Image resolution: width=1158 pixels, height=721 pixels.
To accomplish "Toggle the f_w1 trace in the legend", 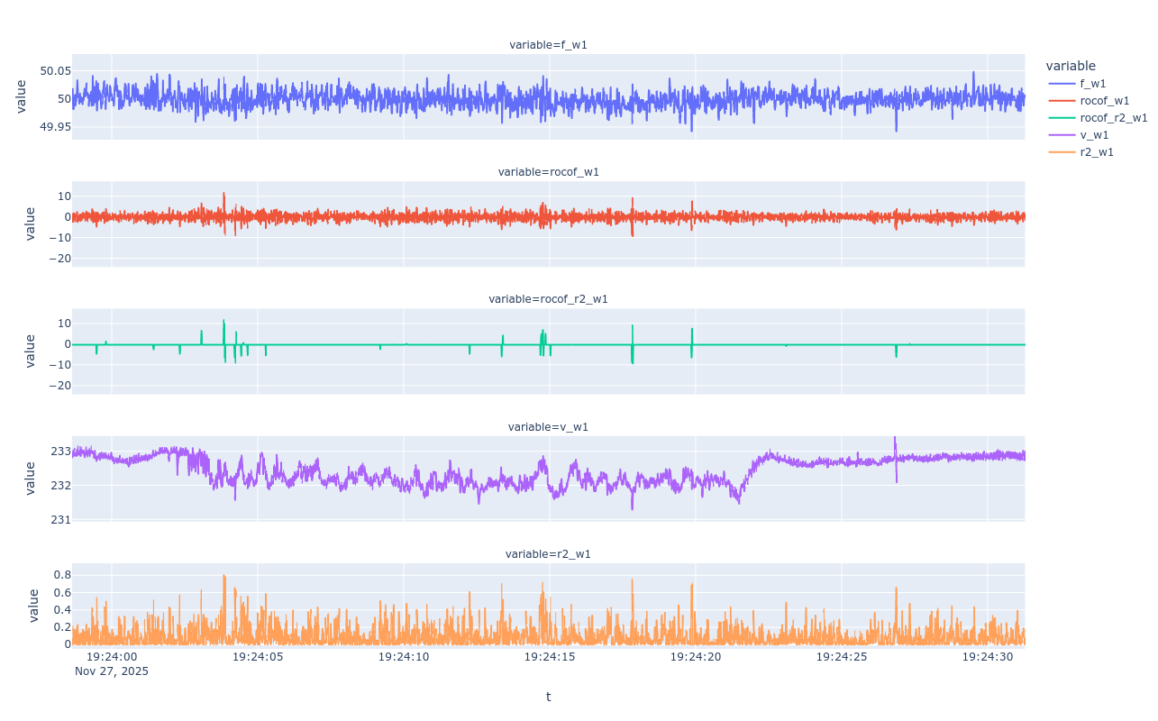I will tap(1094, 83).
